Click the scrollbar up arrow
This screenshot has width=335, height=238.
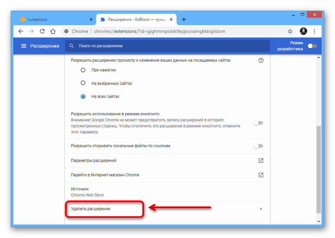[x=319, y=58]
